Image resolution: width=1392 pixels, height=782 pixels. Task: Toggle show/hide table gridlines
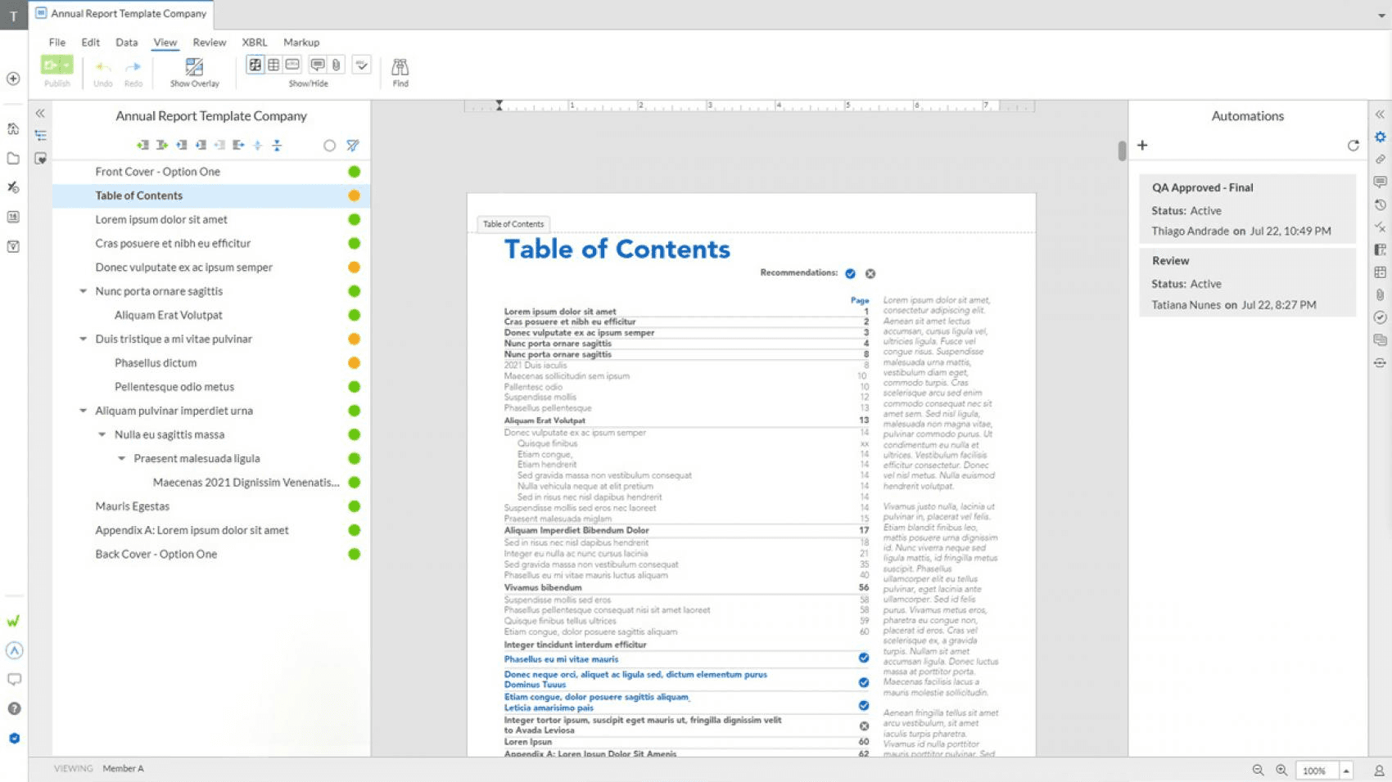273,65
